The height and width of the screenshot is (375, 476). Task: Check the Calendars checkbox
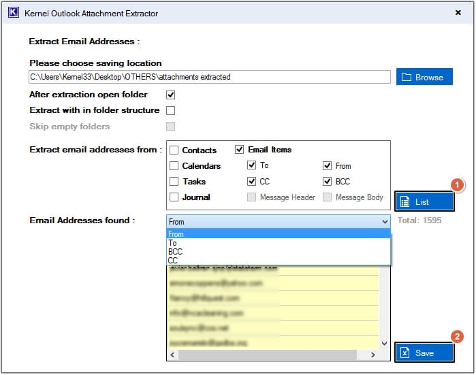174,165
